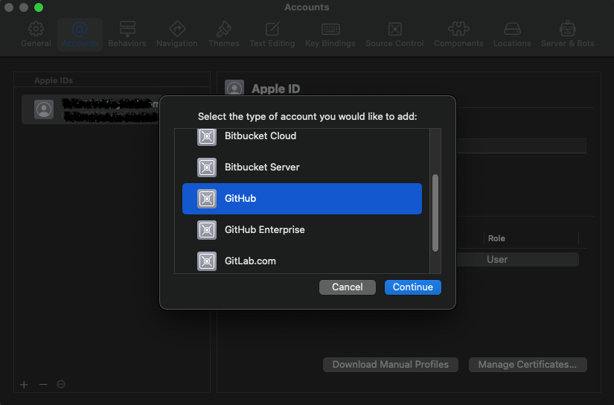
Task: Open the Text Editing pencil icon
Action: tap(272, 29)
